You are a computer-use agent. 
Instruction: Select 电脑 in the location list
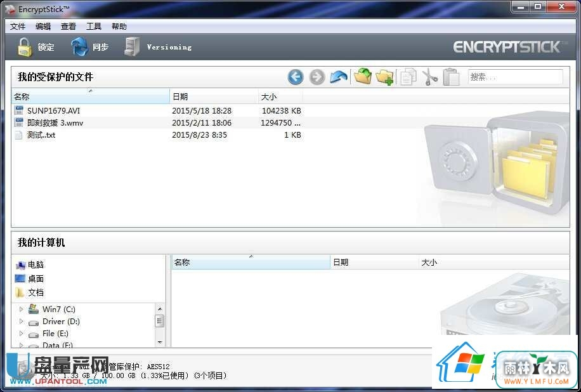(36, 265)
